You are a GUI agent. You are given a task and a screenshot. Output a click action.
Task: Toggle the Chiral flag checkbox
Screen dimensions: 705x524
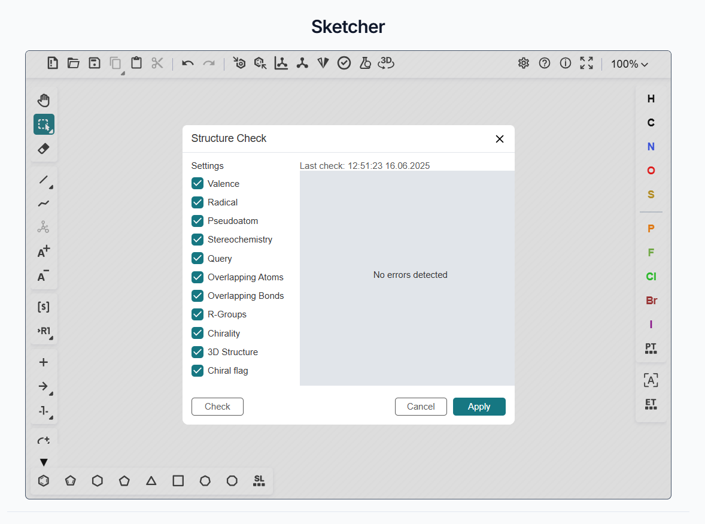pos(197,371)
